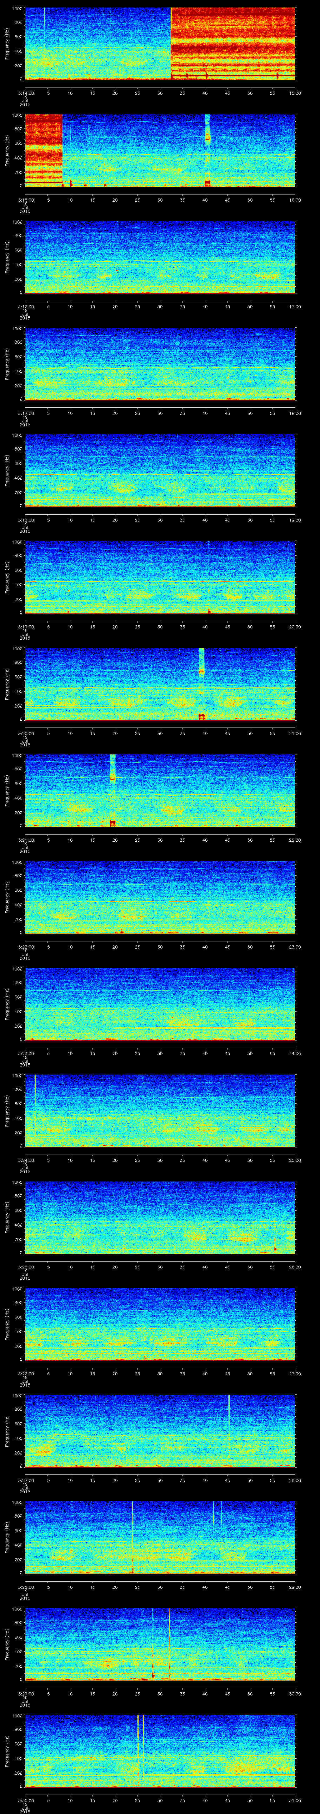Open the spectrogram panel starting at 3:23:00
Image resolution: width=320 pixels, height=1814 pixels.
(160, 1004)
